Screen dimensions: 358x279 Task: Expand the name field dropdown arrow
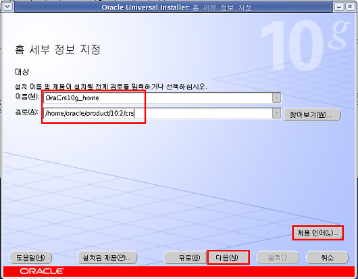[276, 98]
